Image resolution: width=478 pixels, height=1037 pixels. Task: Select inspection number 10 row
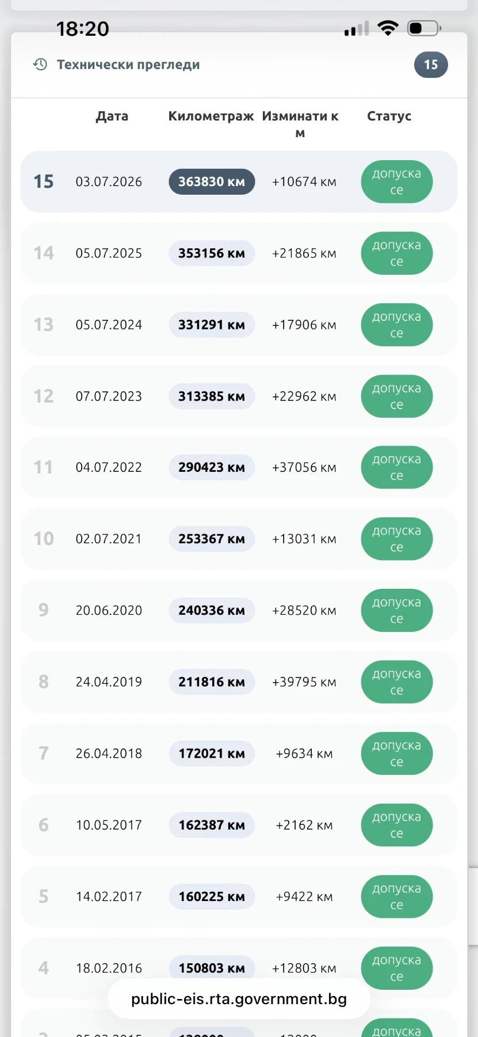(x=239, y=539)
